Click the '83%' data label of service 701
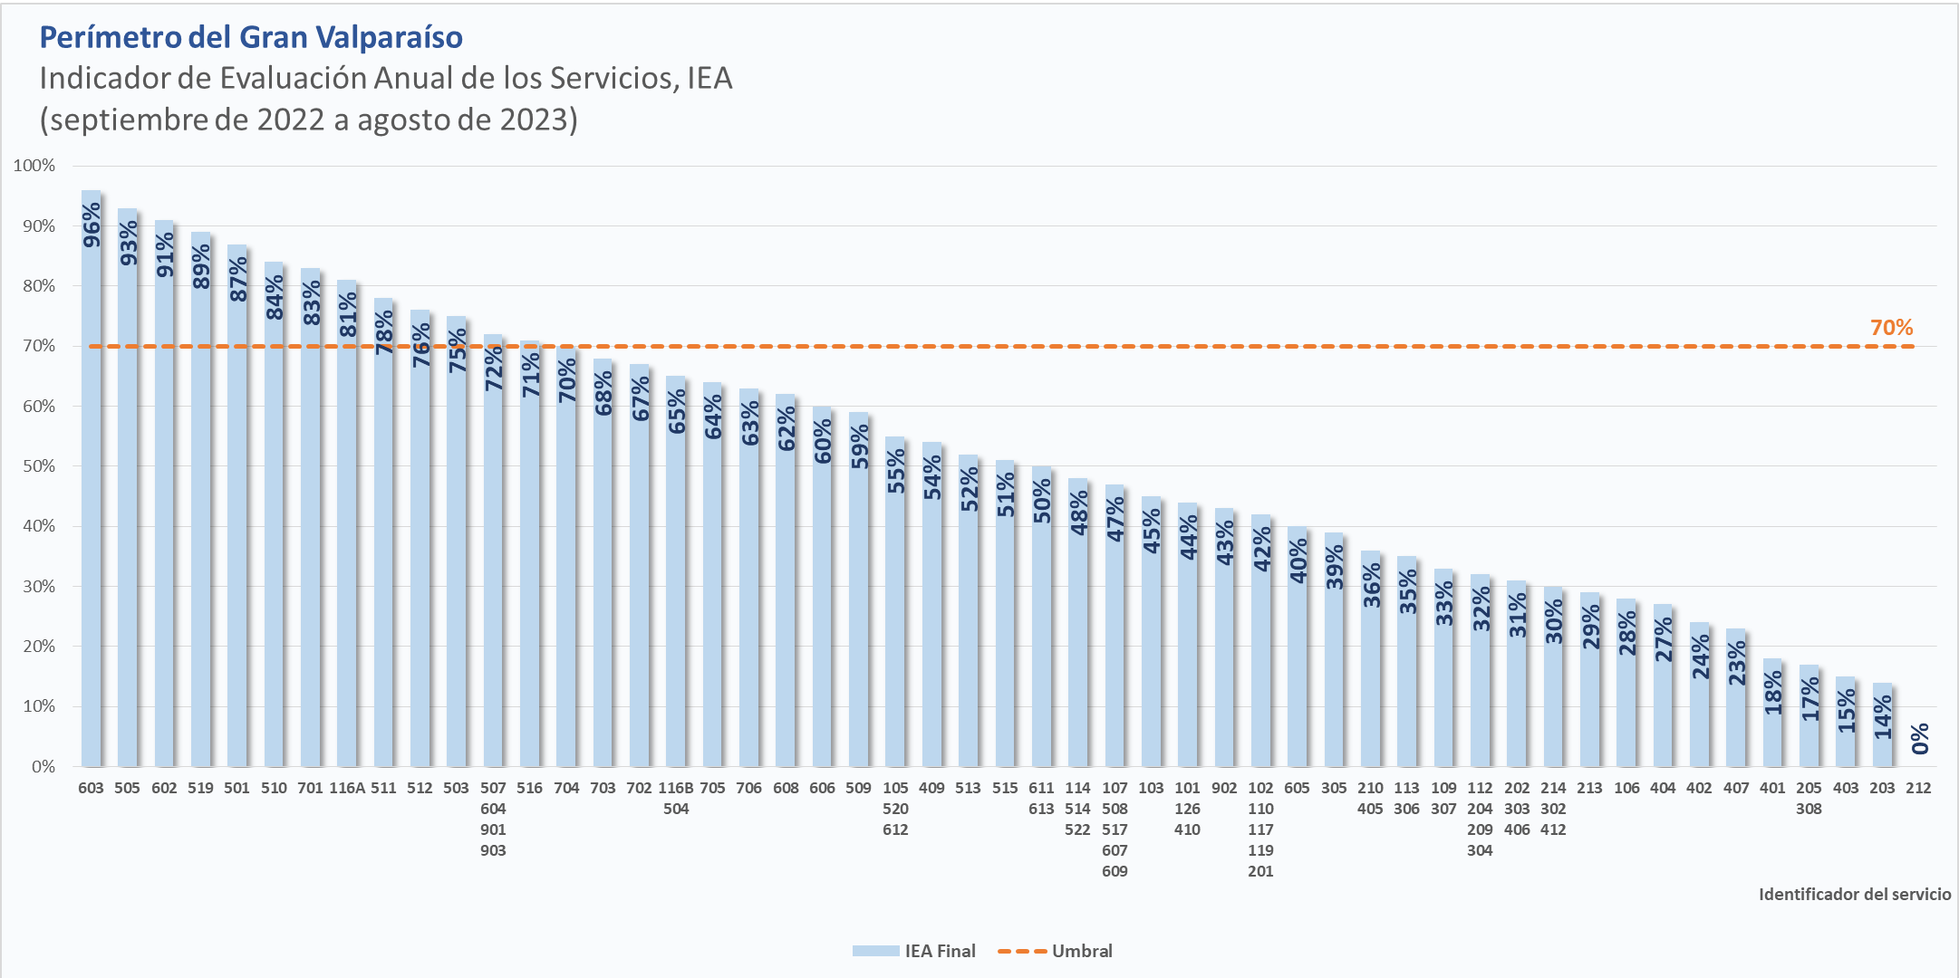 point(311,302)
